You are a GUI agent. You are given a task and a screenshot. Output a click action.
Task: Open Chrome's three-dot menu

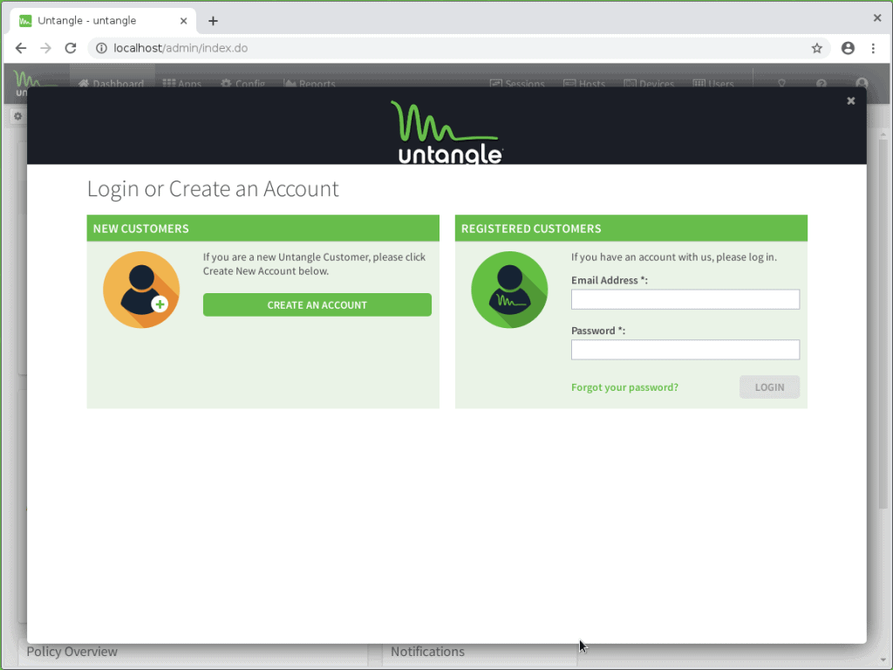point(873,49)
